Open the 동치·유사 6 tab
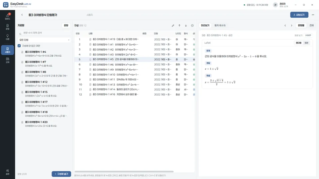Image resolution: width=319 pixels, height=179 pixels. pos(220,26)
